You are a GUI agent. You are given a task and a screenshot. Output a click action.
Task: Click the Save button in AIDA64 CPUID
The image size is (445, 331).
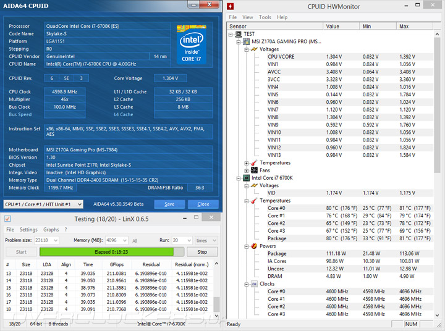169,204
